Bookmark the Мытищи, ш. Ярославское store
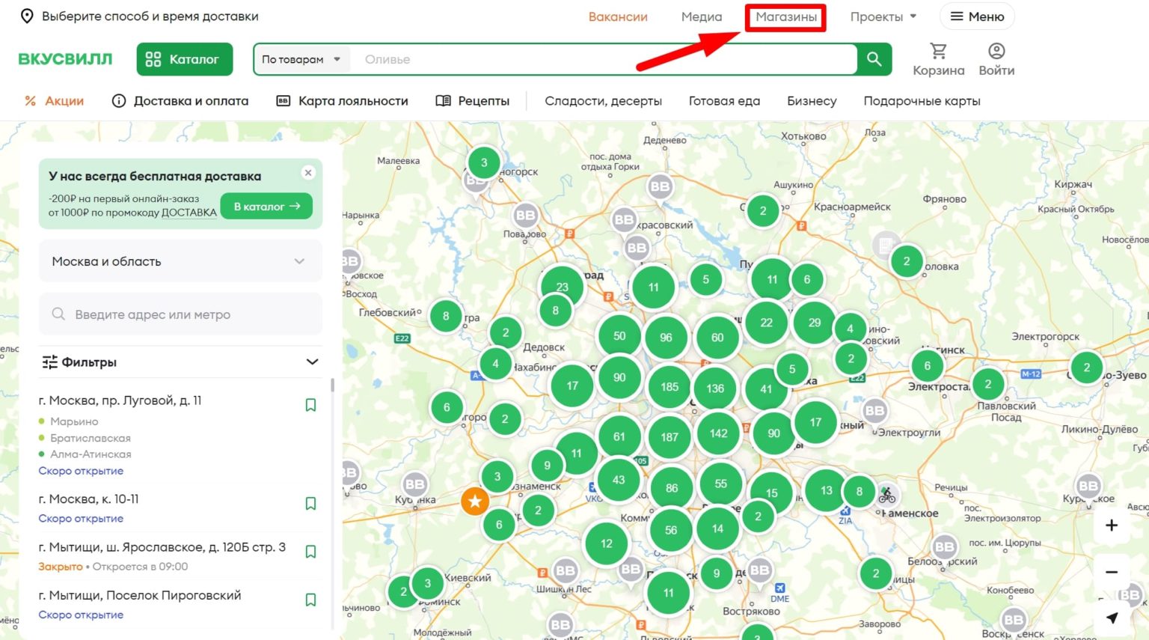 pyautogui.click(x=310, y=552)
